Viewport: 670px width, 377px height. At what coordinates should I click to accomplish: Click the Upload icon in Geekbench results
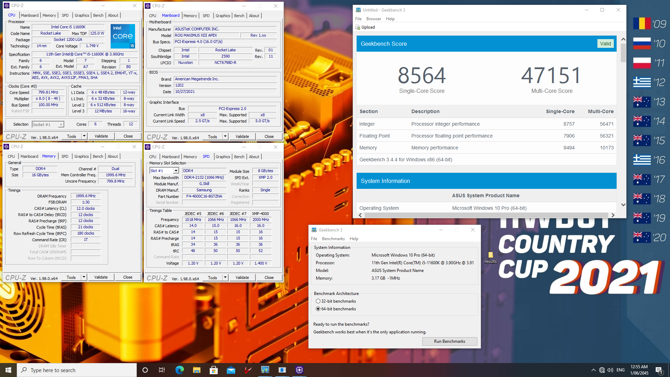tap(358, 27)
